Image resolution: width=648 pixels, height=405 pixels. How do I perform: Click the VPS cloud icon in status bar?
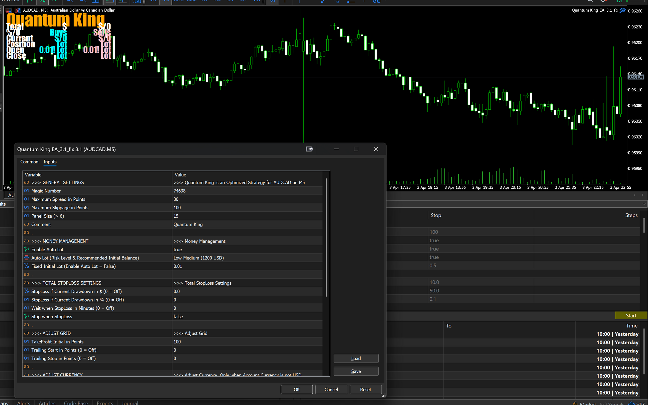tap(631, 403)
